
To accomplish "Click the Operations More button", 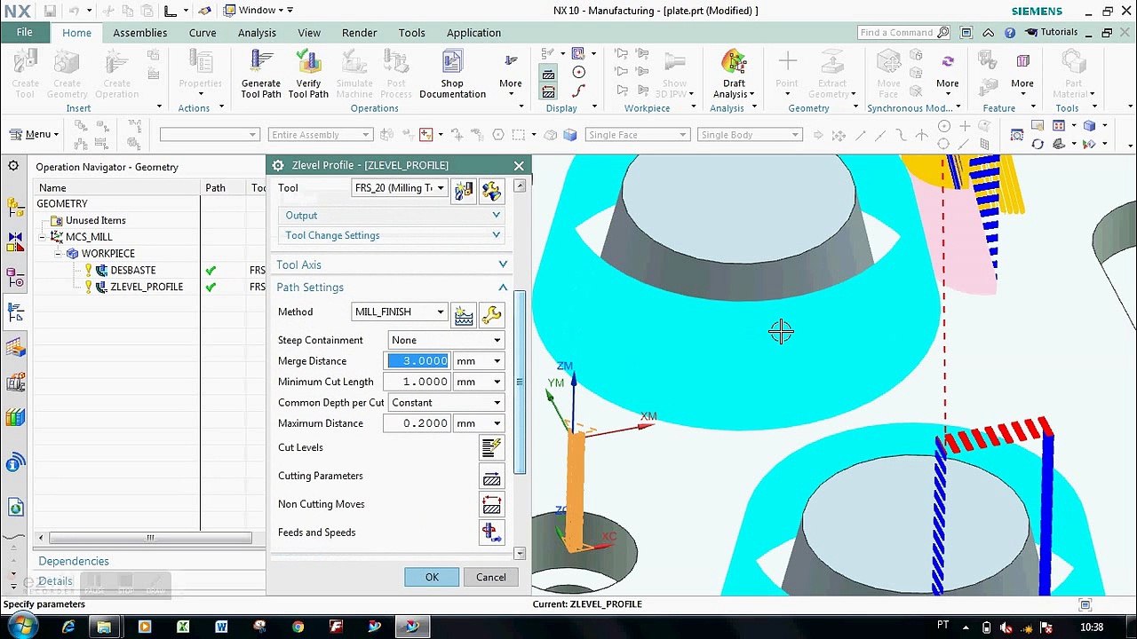I will pos(511,75).
